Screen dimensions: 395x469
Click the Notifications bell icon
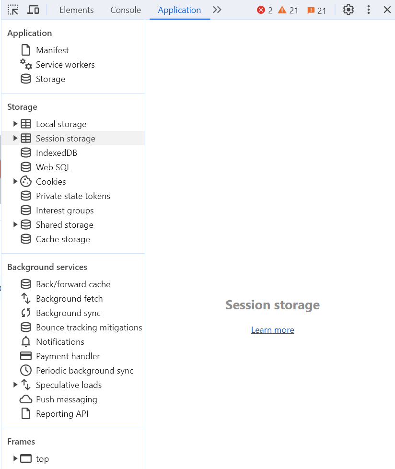point(26,342)
